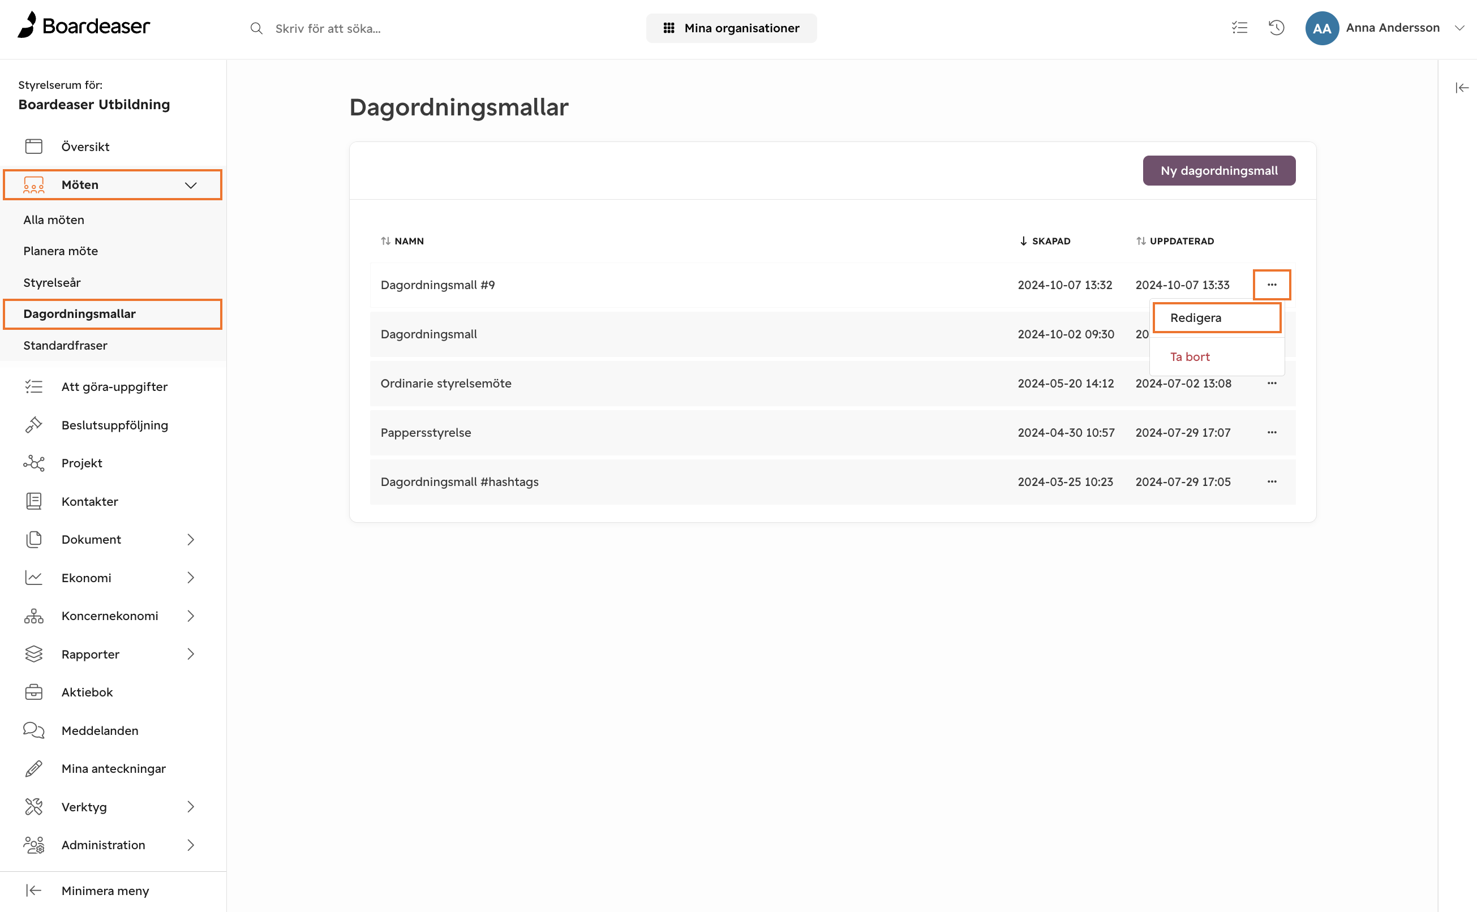Open the history clock icon
The height and width of the screenshot is (912, 1477).
1276,28
